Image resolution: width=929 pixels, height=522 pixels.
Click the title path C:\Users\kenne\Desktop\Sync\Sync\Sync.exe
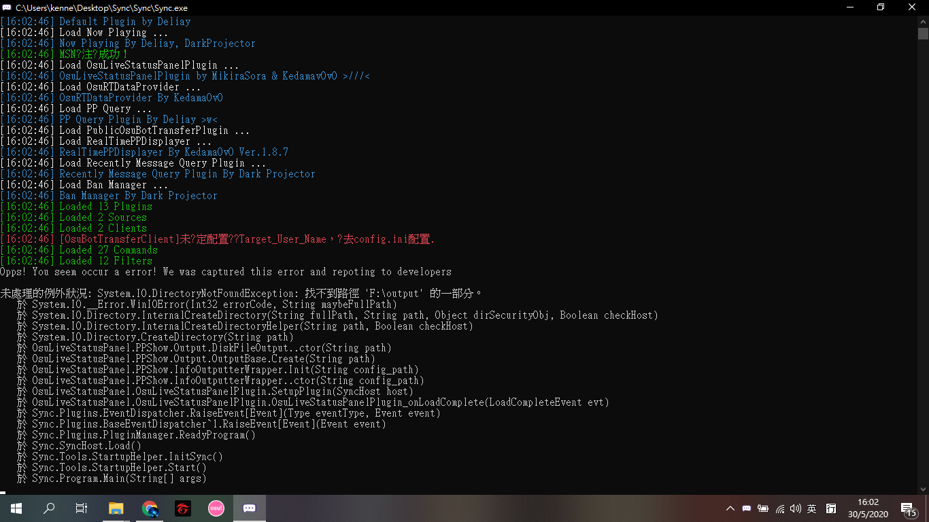click(102, 8)
